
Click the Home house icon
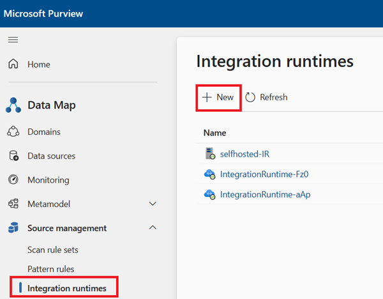click(13, 65)
